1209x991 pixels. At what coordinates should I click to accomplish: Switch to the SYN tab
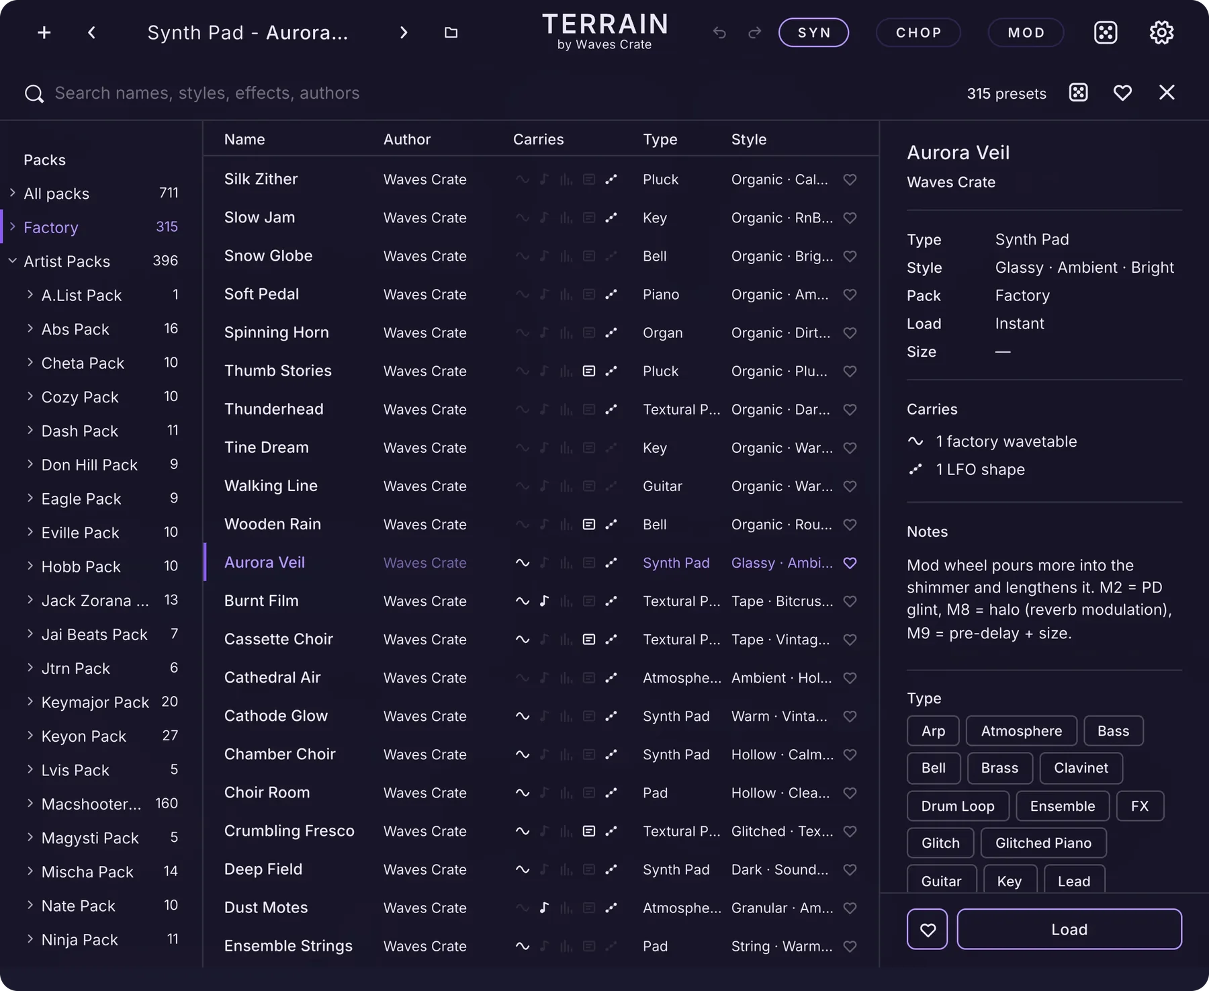pyautogui.click(x=813, y=32)
